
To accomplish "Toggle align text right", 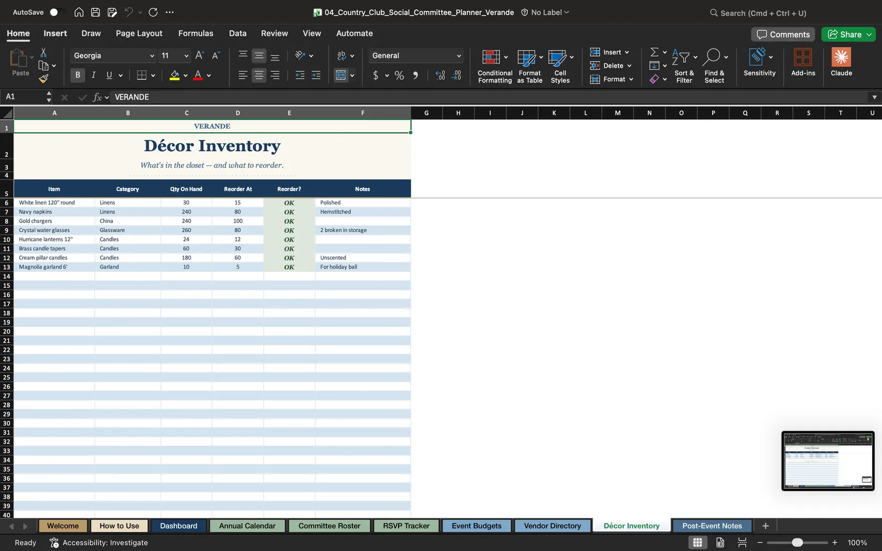I will (275, 75).
